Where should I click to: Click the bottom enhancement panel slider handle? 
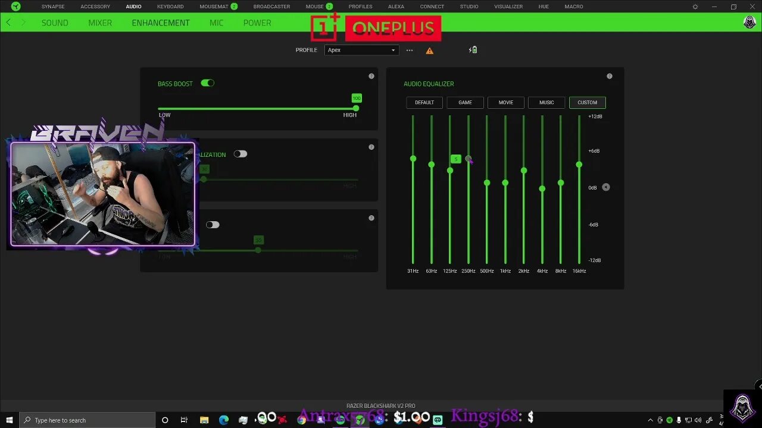(258, 250)
